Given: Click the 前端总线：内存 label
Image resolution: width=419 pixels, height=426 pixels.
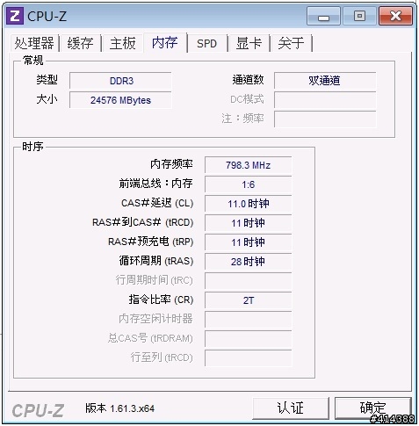Looking at the screenshot, I should 155,184.
